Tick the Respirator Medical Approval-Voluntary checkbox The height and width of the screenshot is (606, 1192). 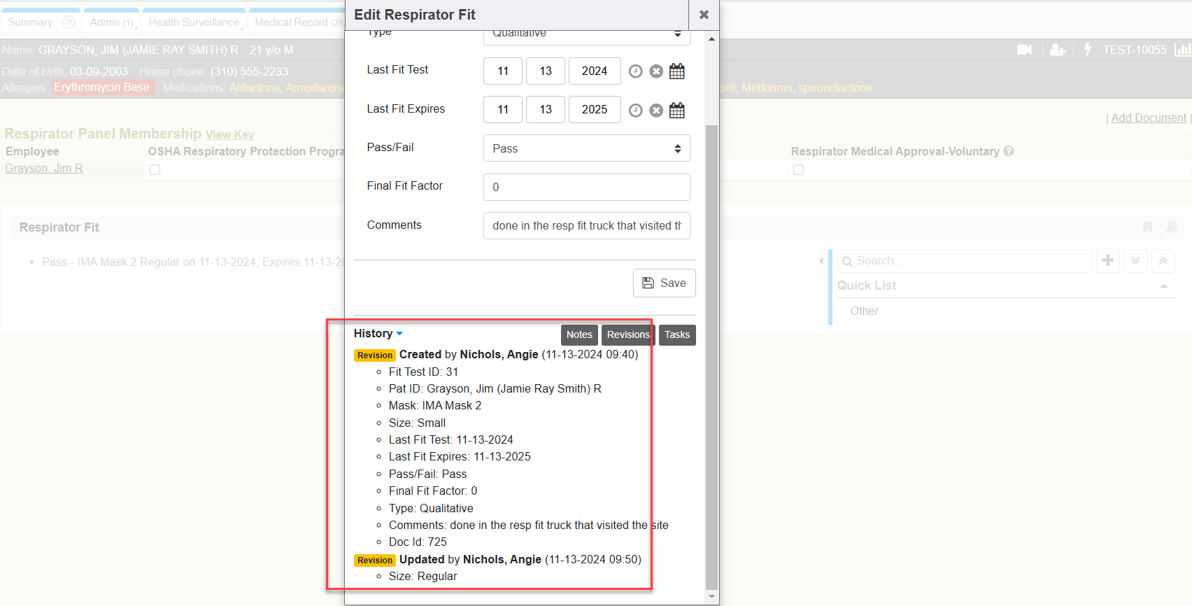(798, 170)
